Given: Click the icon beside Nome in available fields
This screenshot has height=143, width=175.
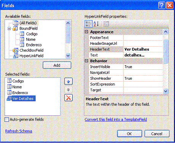Looking at the screenshot, I should (x=22, y=39).
